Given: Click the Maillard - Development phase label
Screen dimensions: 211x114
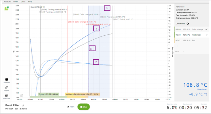Looking at the screenshot, I should [x=82, y=94].
